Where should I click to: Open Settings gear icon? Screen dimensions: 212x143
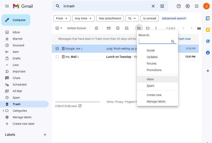pos(188,6)
